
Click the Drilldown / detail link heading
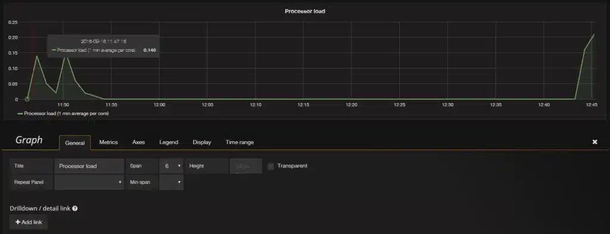pos(40,208)
